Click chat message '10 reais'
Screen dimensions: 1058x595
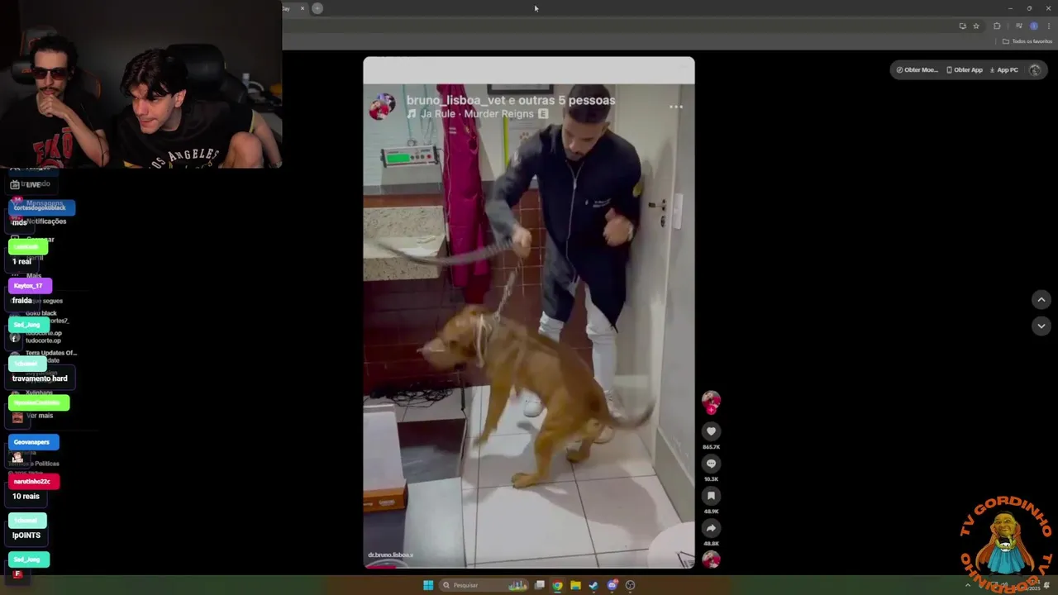click(x=26, y=496)
